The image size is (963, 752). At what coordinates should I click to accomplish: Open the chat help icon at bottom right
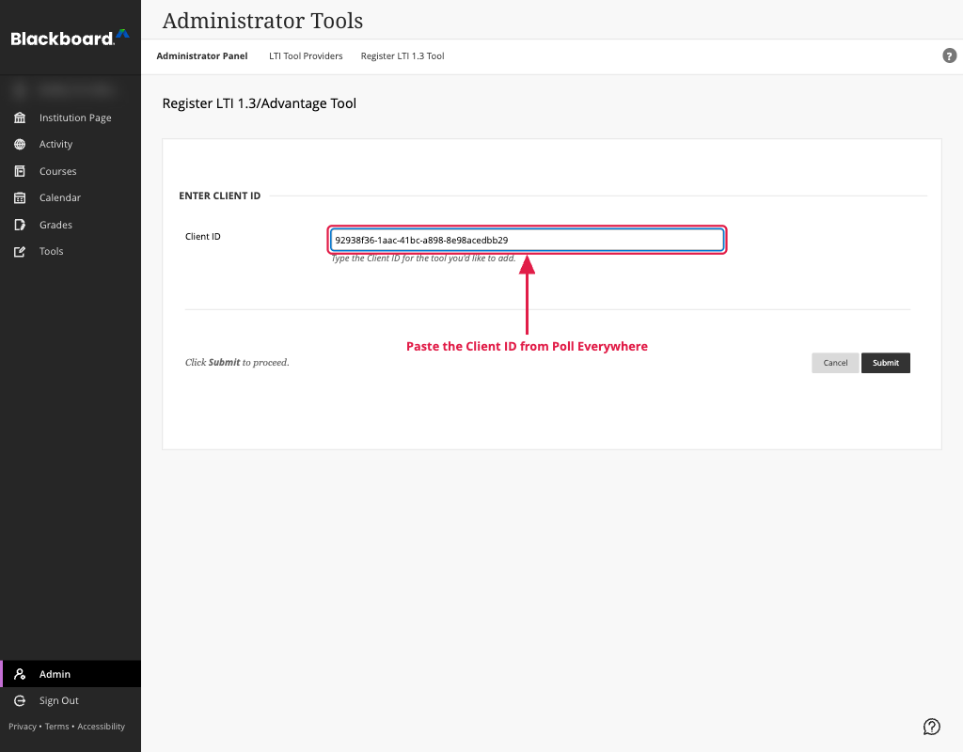pyautogui.click(x=932, y=727)
